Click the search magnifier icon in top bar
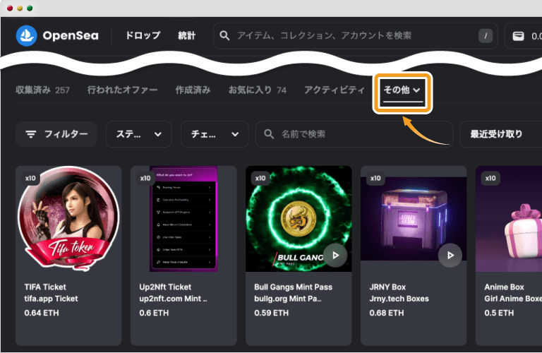 (x=224, y=35)
